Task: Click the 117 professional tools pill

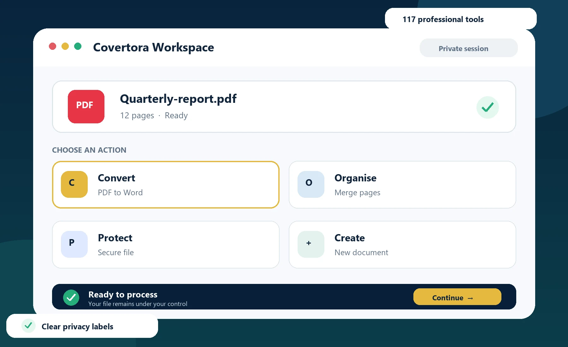Action: click(x=461, y=19)
